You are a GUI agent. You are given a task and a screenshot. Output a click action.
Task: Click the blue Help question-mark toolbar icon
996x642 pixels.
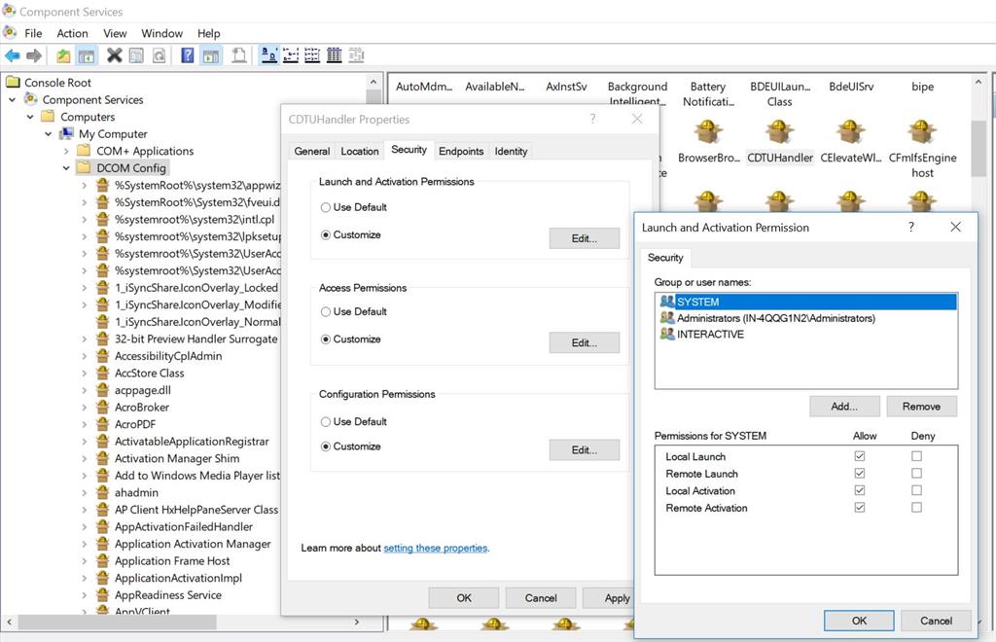pos(188,55)
